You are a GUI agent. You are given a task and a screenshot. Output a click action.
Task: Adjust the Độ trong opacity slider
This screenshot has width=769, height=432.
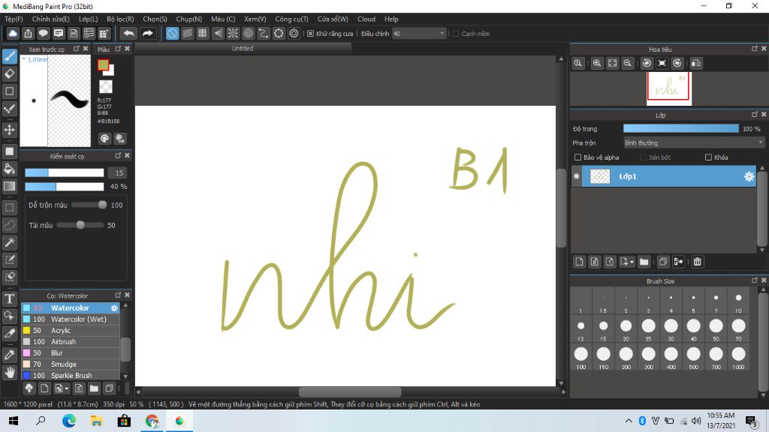[680, 129]
